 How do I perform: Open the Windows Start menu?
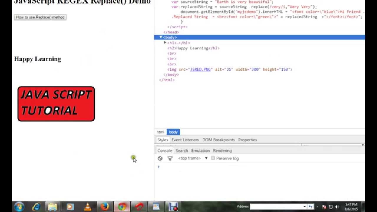(x=19, y=207)
